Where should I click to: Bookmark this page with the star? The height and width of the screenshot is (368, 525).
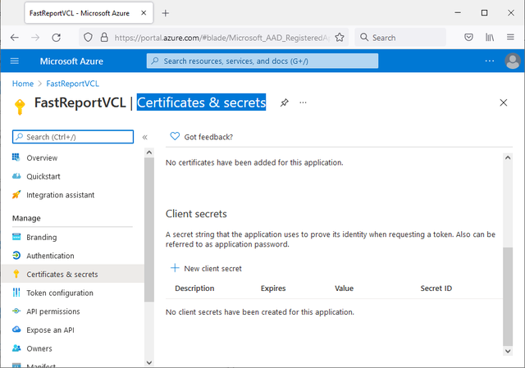[340, 37]
